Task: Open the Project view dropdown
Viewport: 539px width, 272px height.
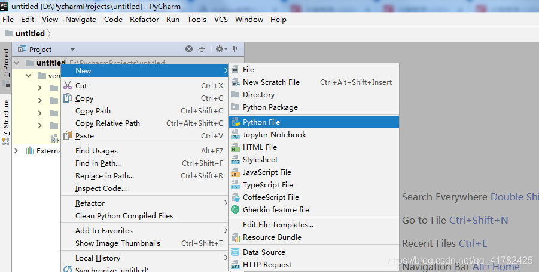Action: [x=72, y=50]
